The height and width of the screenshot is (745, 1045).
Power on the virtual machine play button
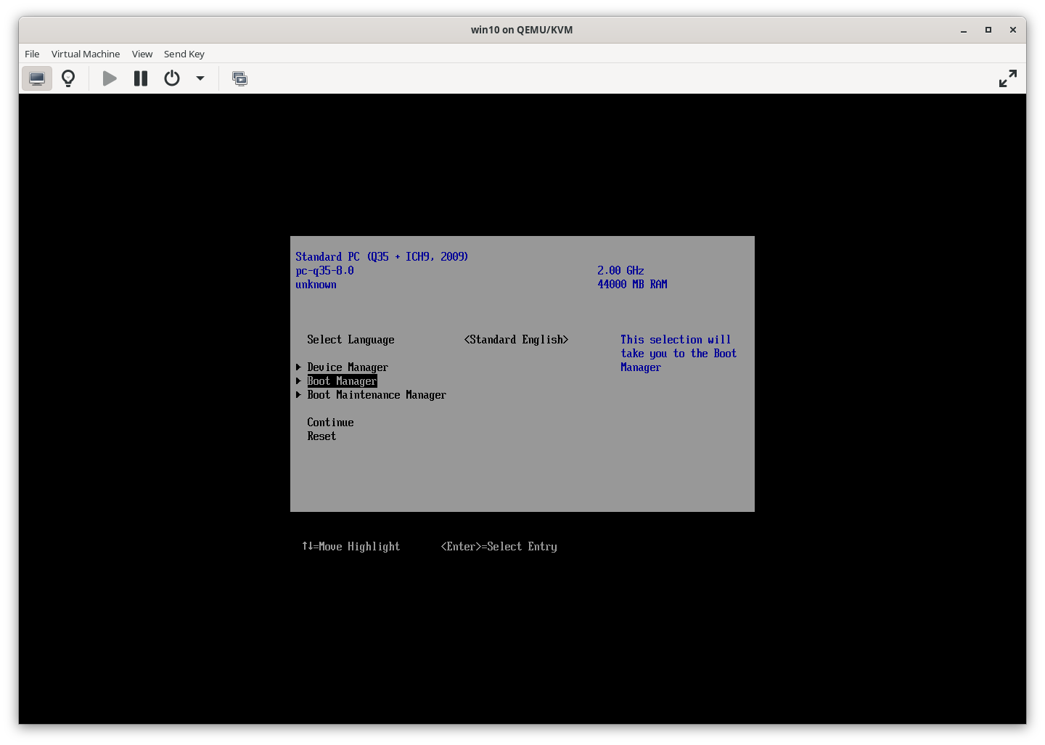pos(110,78)
